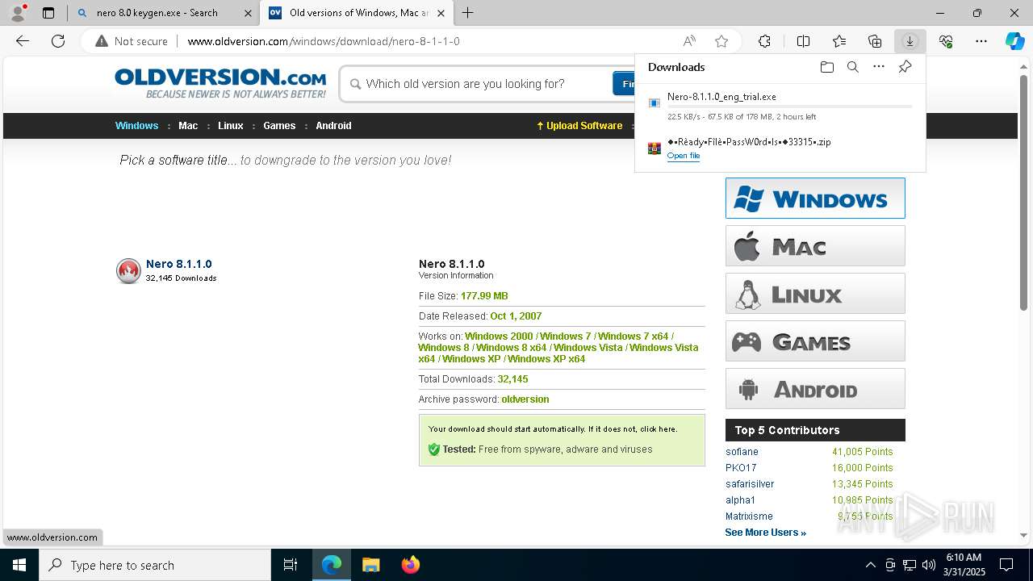Open the tab actions menu icon
The height and width of the screenshot is (581, 1033).
(48, 13)
